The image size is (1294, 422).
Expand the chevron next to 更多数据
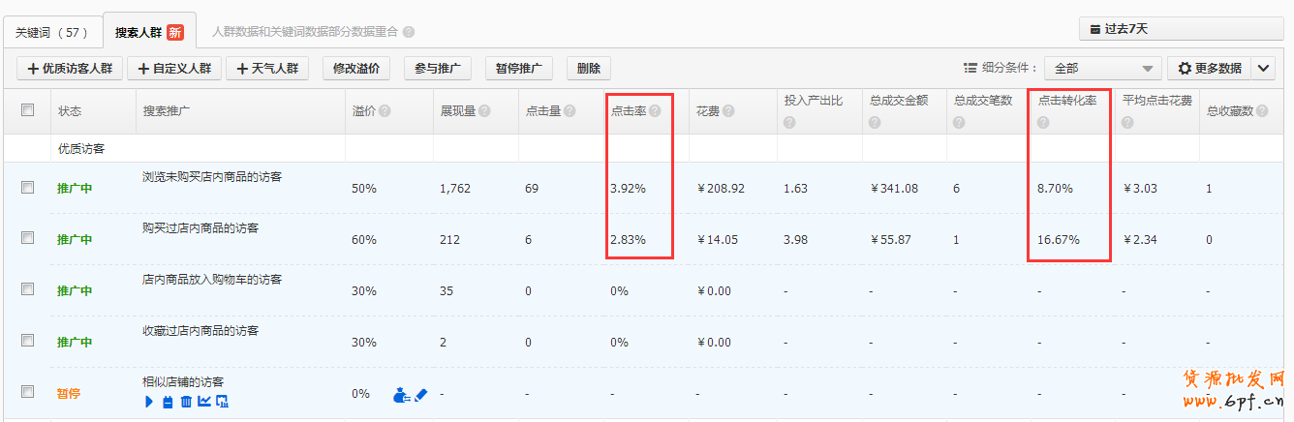click(1263, 69)
